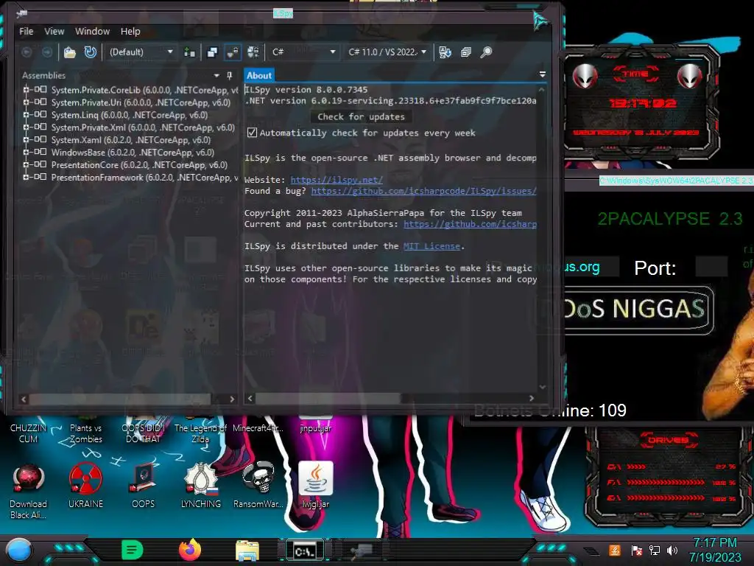The width and height of the screenshot is (754, 566).
Task: Toggle automatically check for updates every week
Action: (252, 133)
